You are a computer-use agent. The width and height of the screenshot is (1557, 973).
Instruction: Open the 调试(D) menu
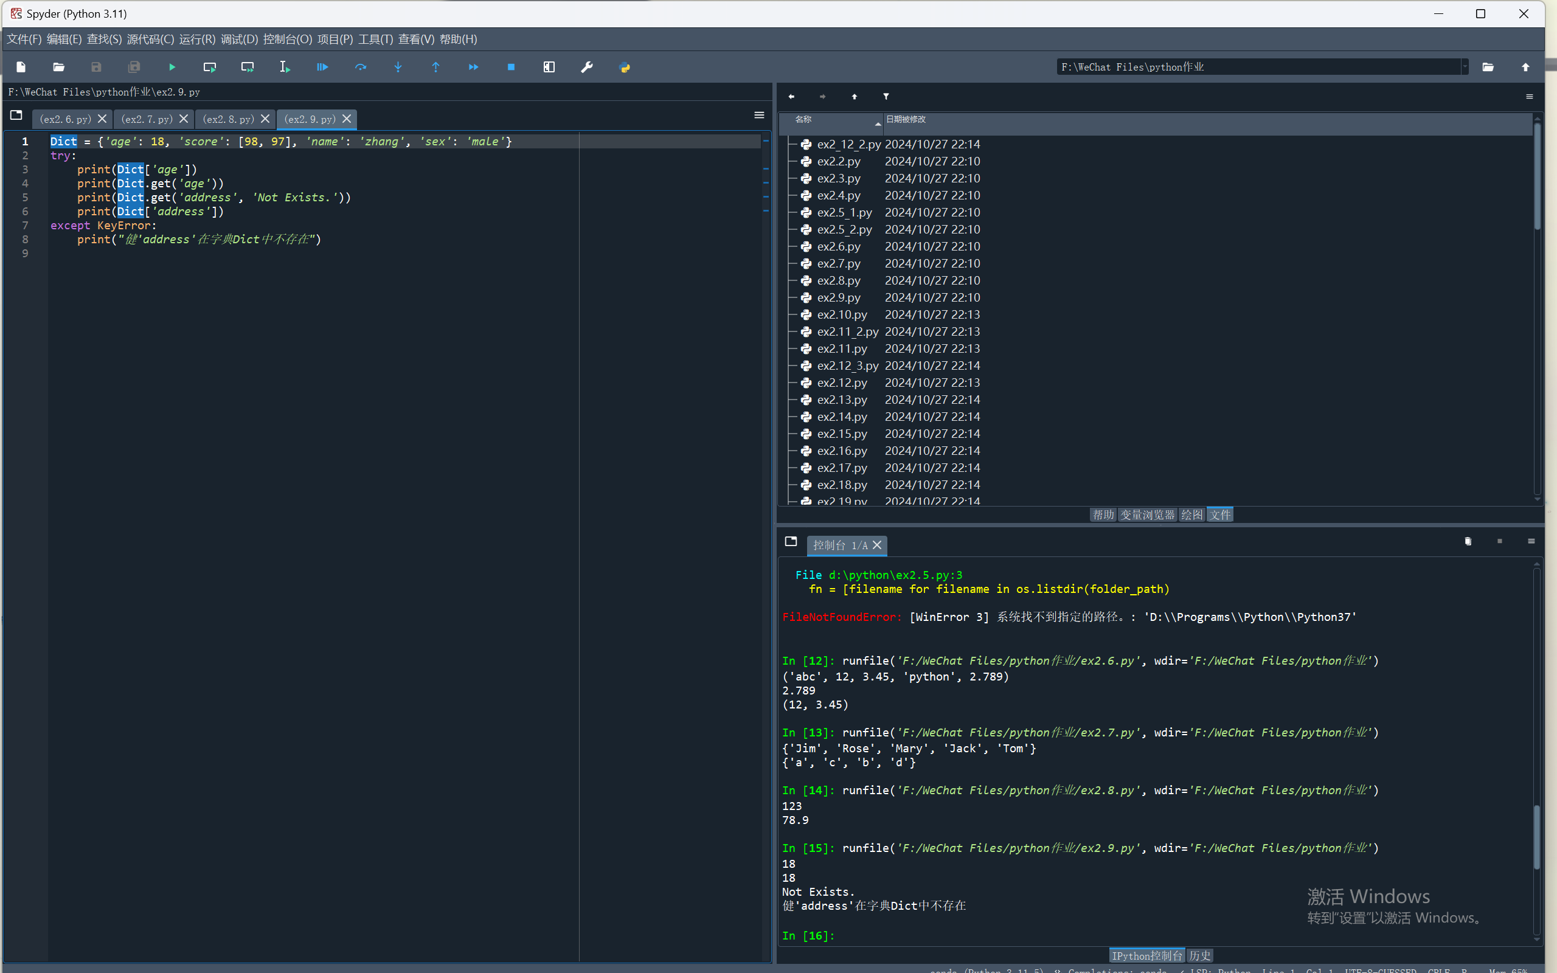coord(238,40)
